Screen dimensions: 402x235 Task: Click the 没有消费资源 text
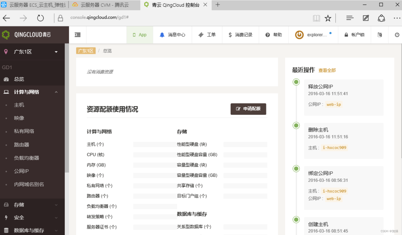tap(100, 72)
